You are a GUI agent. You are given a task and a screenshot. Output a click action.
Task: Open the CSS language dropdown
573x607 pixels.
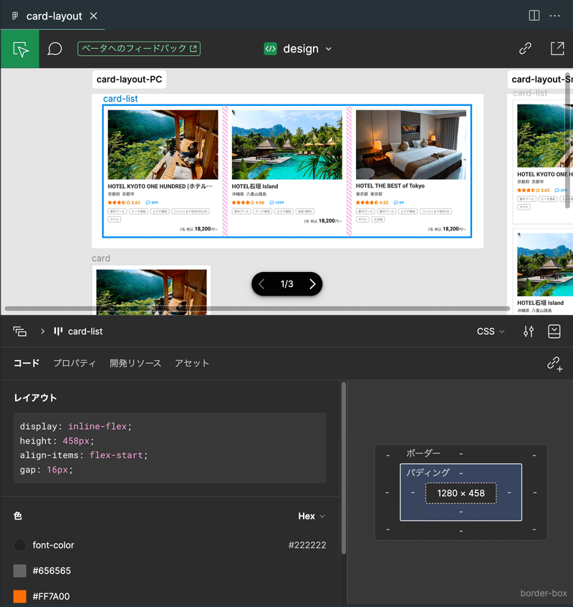pos(490,331)
